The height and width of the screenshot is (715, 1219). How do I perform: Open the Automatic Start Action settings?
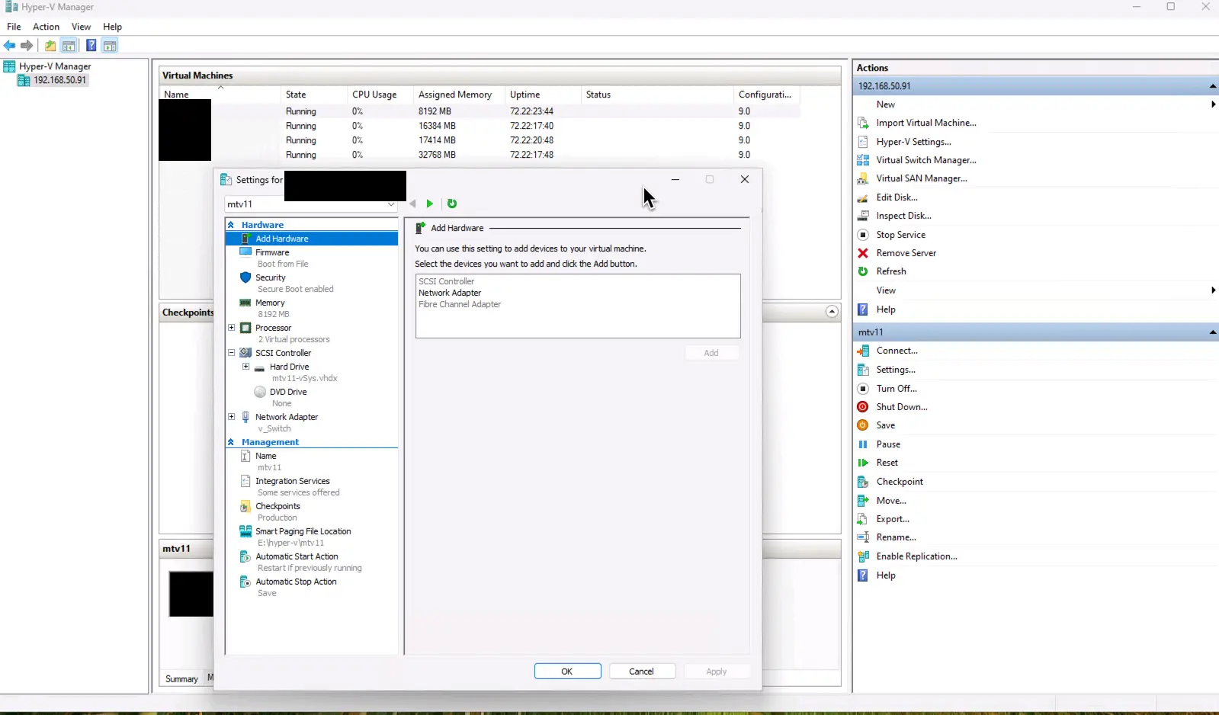pos(297,556)
